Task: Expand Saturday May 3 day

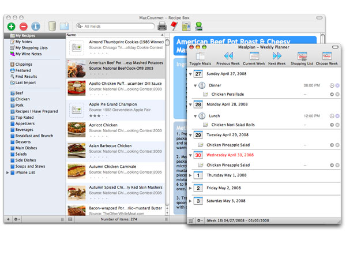Action: point(190,201)
